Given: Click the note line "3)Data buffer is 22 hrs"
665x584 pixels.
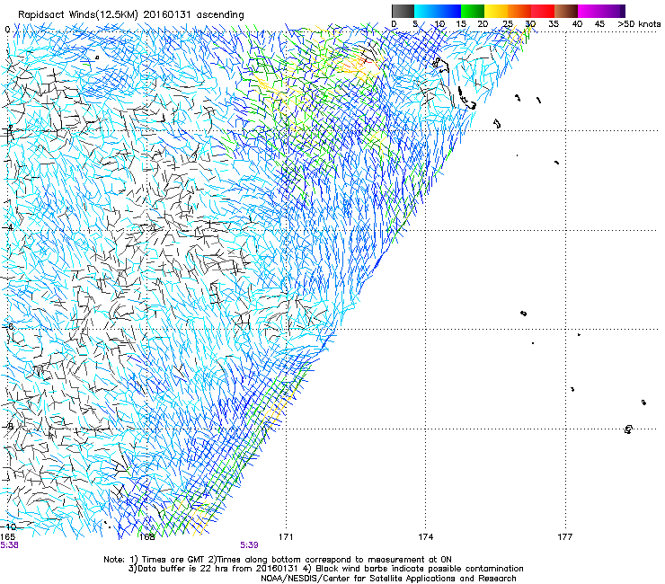Looking at the screenshot, I should click(325, 569).
